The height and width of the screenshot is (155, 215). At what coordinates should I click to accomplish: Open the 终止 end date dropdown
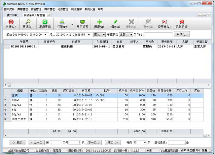click(x=89, y=35)
